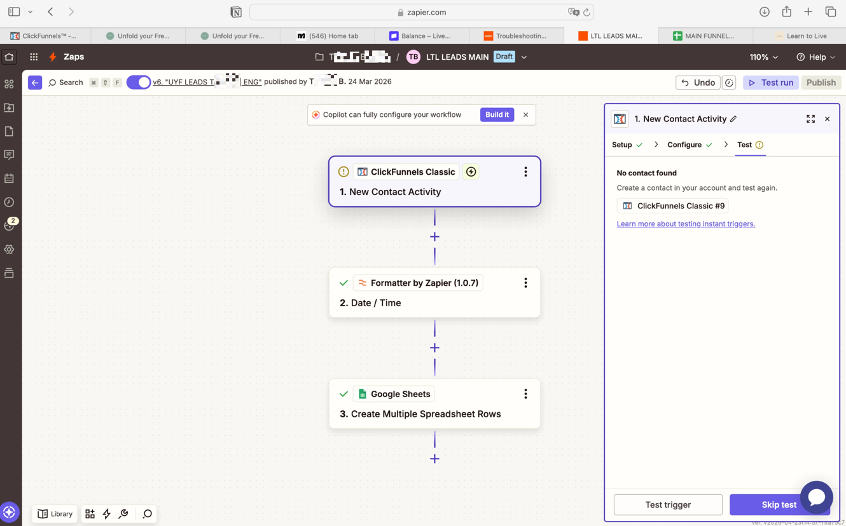Screen dimensions: 846x526
Task: Select the ClickFunnels Classic #9 account chip
Action: point(673,206)
